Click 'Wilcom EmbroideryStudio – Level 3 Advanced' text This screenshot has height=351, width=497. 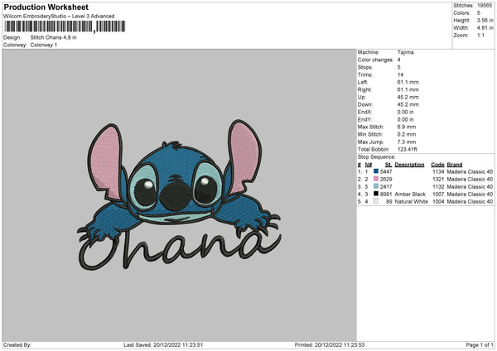[59, 17]
